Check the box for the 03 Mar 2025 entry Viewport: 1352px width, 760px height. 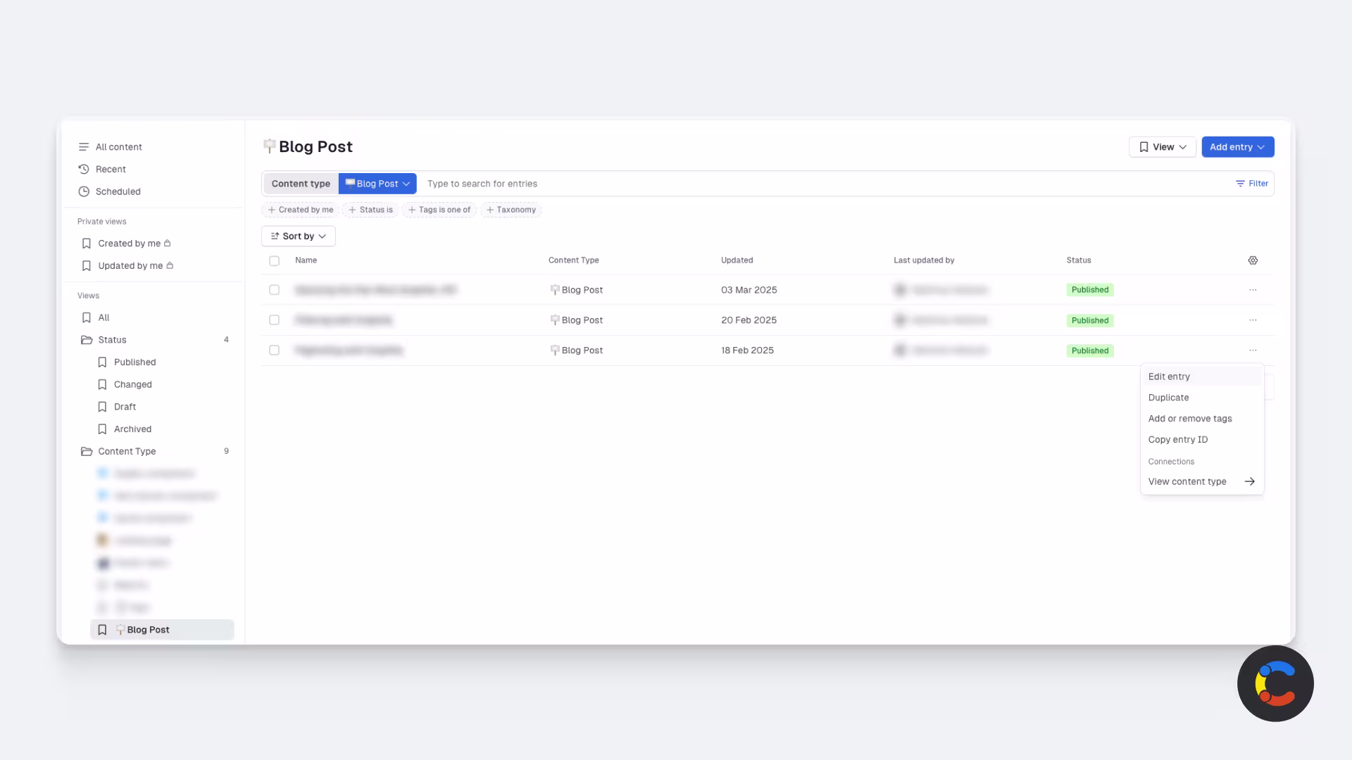[275, 290]
